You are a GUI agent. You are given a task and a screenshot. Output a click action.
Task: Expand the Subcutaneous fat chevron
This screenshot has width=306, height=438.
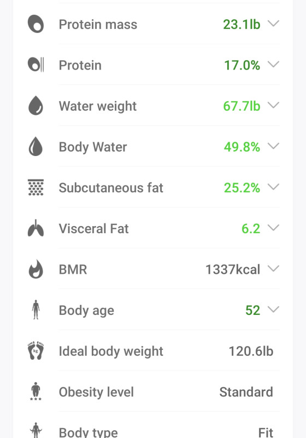point(273,187)
